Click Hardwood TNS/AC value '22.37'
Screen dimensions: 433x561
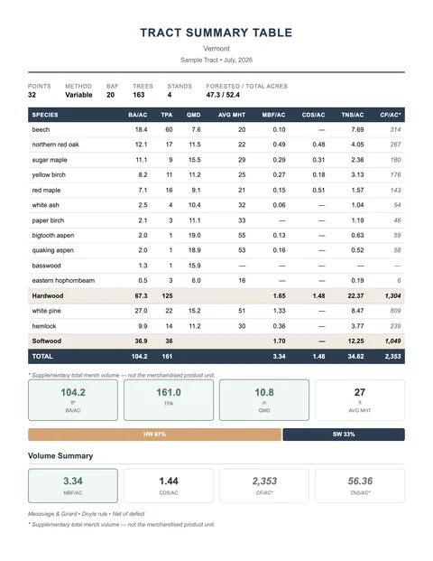coord(355,296)
